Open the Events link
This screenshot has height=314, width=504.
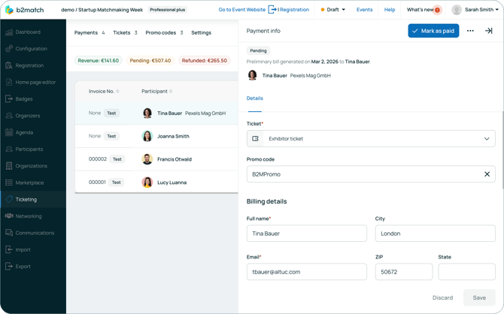[x=365, y=10]
